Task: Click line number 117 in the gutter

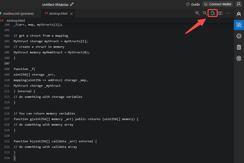Action: (7, 119)
